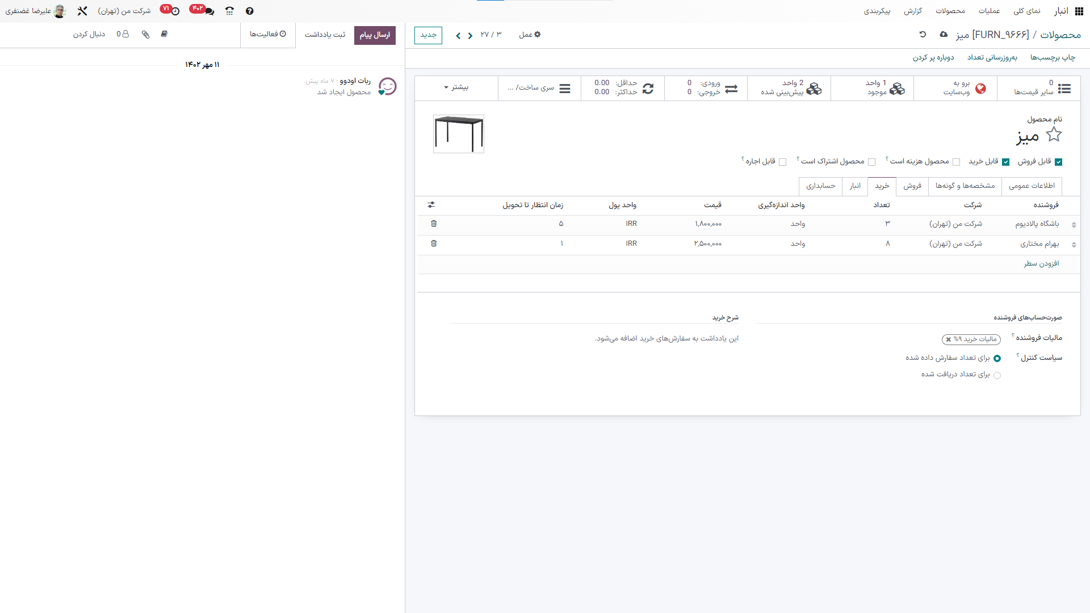Click the discard changes undo icon
The image size is (1090, 613).
point(923,35)
